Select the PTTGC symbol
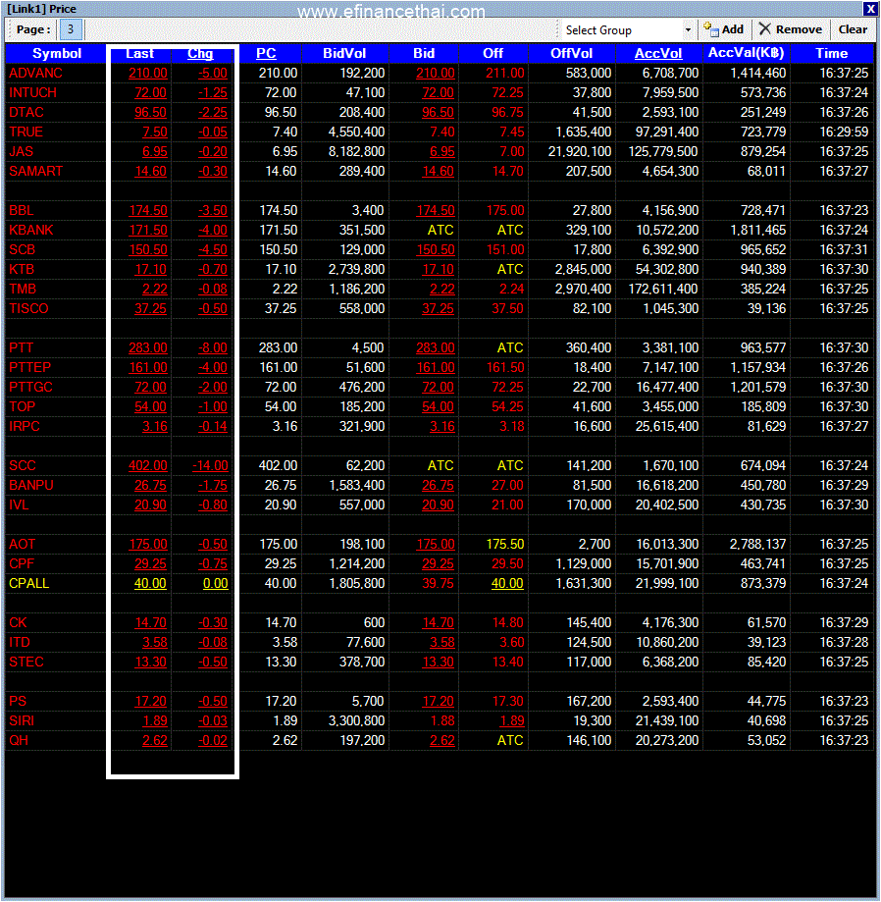 pos(30,387)
